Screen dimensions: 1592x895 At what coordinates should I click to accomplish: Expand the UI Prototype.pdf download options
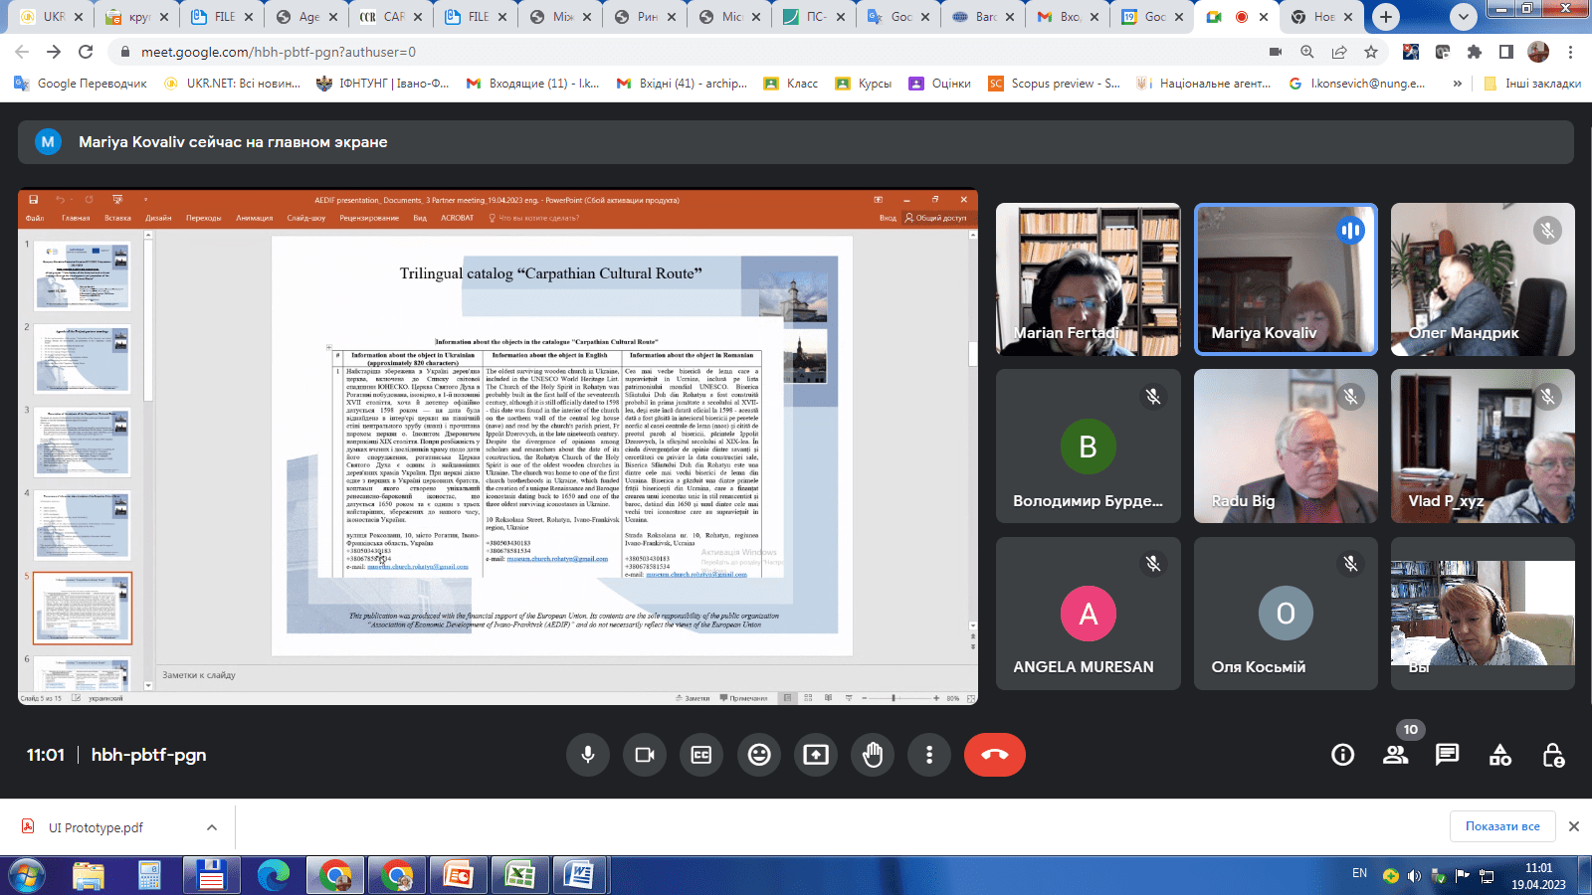click(x=212, y=827)
